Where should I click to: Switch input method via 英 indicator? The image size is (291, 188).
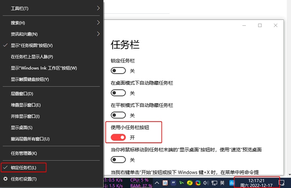(x=222, y=183)
